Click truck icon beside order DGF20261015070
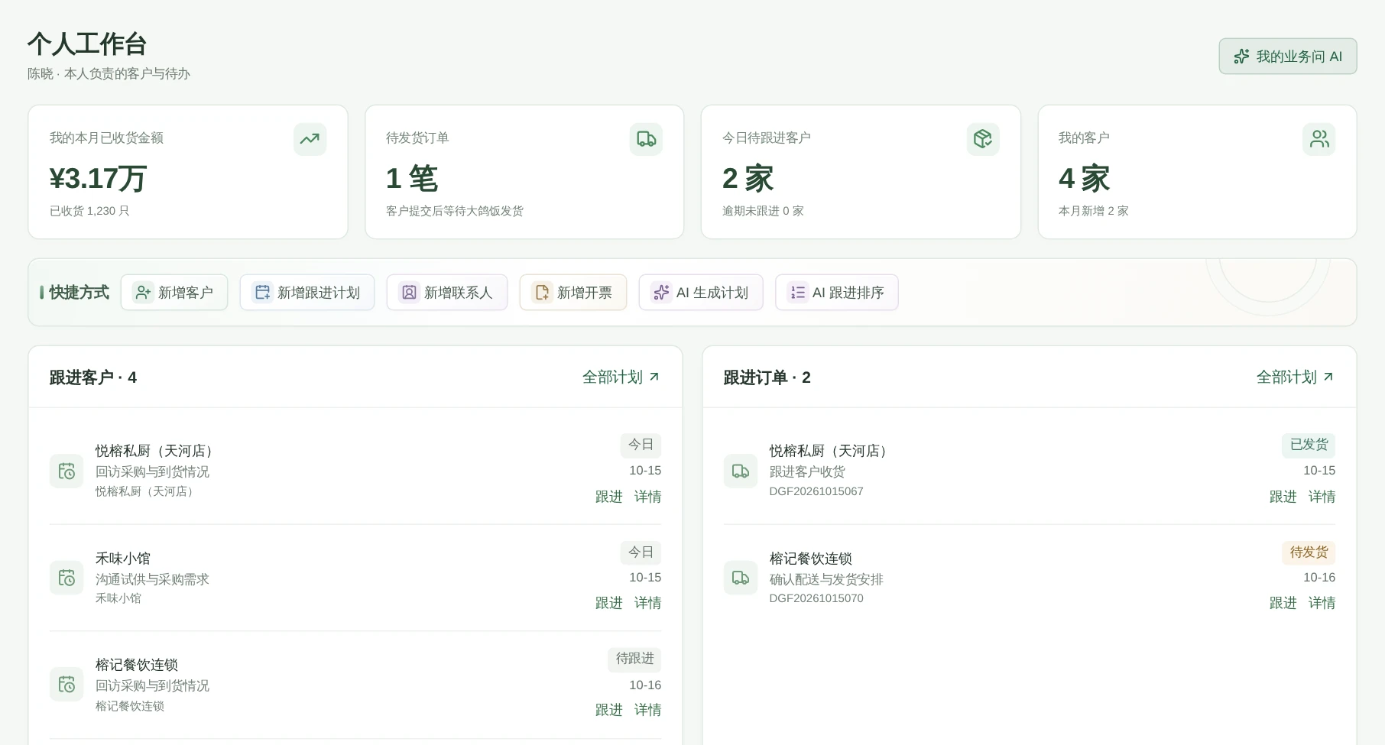Image resolution: width=1385 pixels, height=745 pixels. coord(741,578)
